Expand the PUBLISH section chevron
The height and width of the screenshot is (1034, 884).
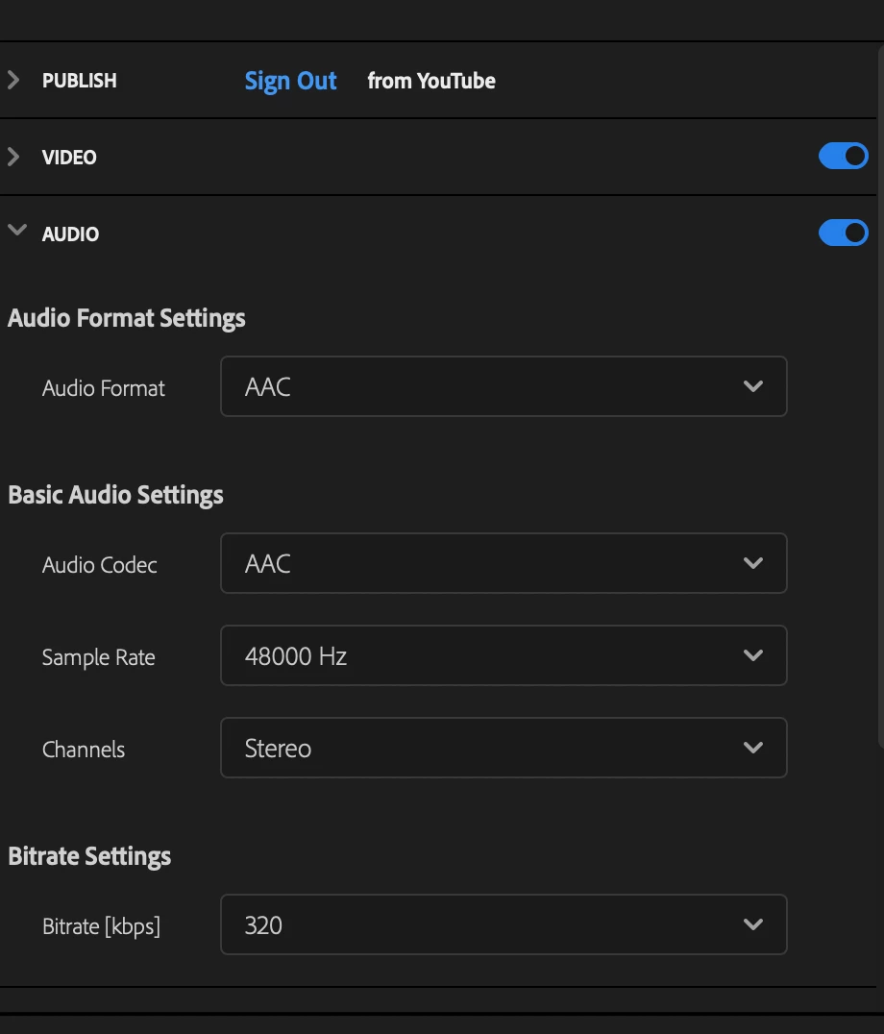[13, 80]
